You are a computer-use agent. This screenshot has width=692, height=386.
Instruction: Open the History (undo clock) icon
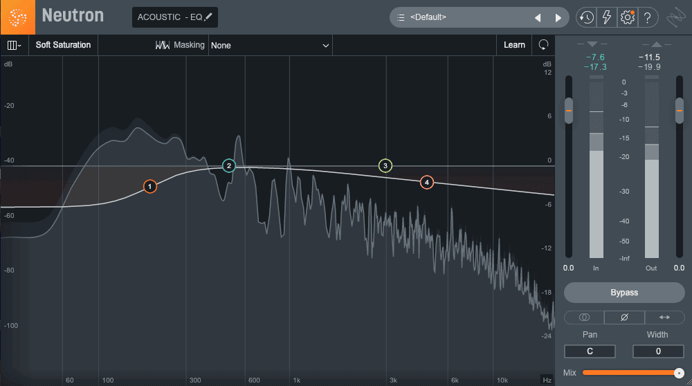click(586, 18)
